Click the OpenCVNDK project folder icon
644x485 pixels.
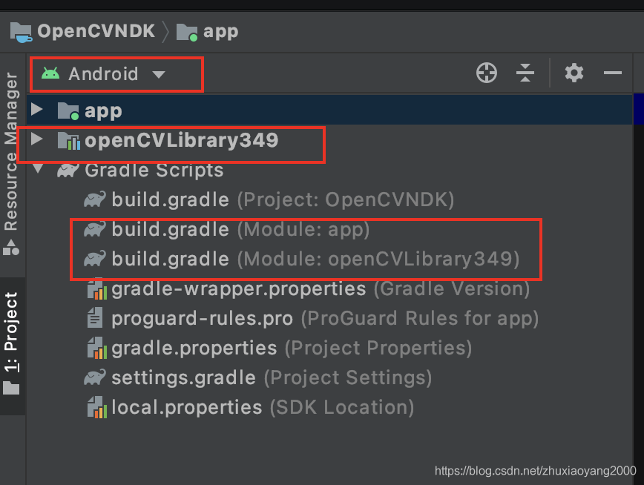pos(22,32)
